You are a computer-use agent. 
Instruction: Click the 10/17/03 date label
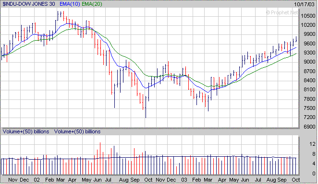(304, 4)
